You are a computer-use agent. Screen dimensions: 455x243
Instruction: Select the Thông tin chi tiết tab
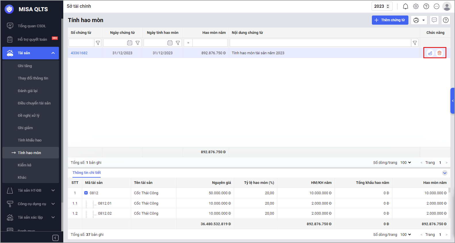(x=87, y=173)
